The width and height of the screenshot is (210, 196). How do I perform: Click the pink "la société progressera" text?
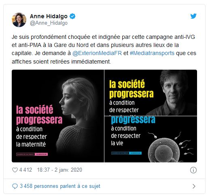tap(39, 115)
